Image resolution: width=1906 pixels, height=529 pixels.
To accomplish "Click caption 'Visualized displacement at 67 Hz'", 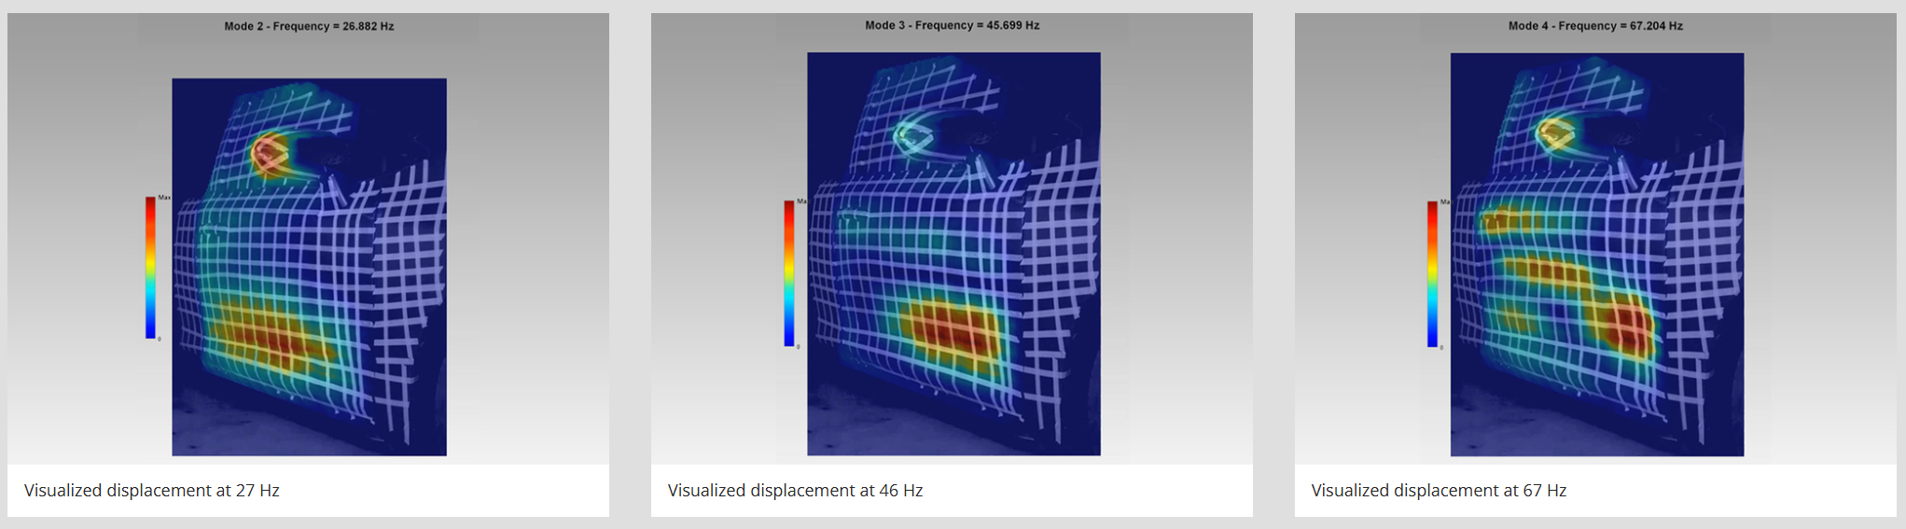I will (1439, 491).
